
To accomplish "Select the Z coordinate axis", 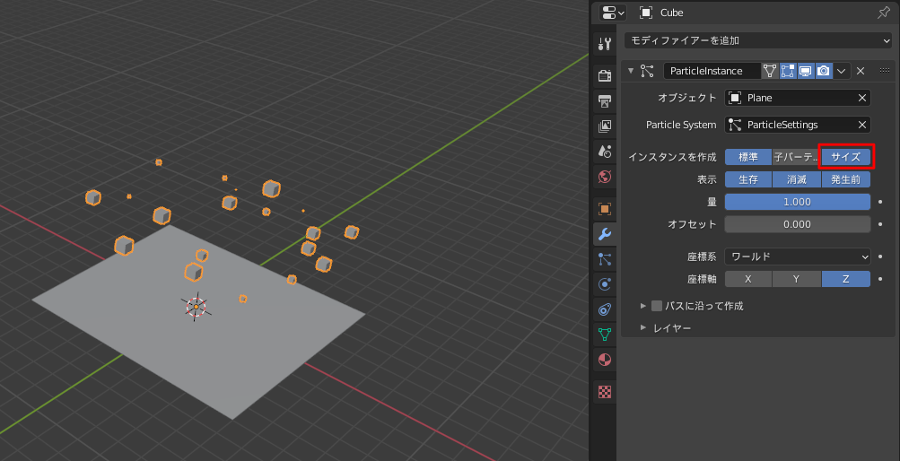I will 846,279.
